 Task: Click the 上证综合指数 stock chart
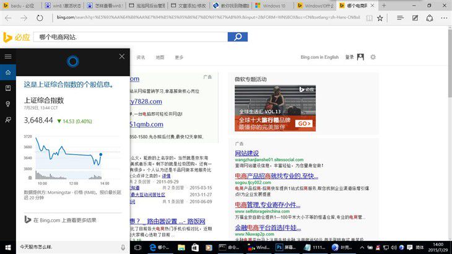[72, 159]
